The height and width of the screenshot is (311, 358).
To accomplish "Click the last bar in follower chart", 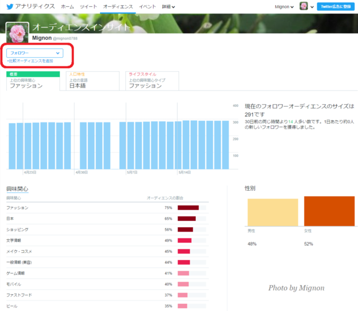I will click(225, 145).
